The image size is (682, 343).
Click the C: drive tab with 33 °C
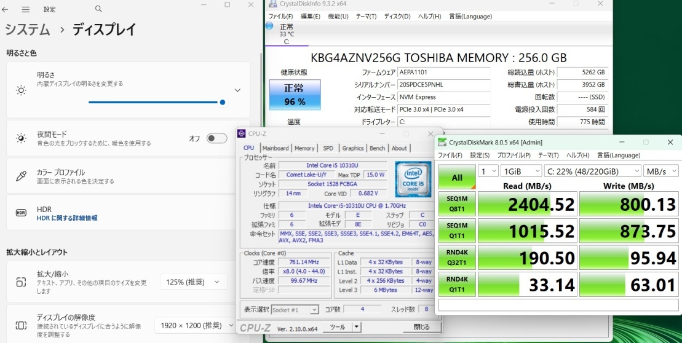286,34
